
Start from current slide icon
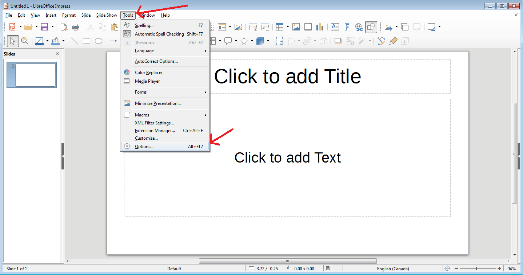[265, 27]
